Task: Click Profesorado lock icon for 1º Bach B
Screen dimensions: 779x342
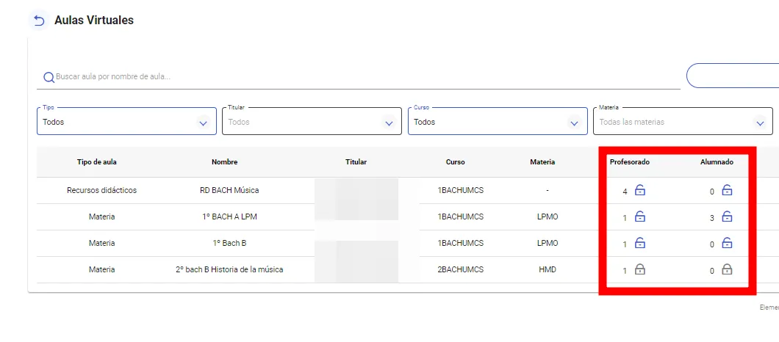Action: (639, 244)
